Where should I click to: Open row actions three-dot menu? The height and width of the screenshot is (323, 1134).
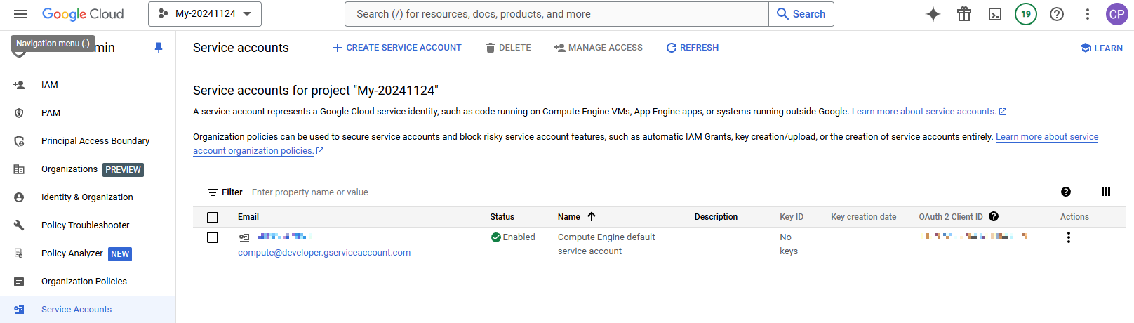click(x=1069, y=237)
